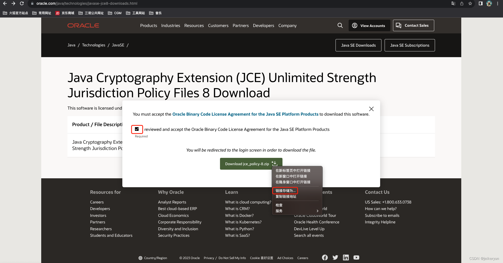Click Java SE Downloads button
Screen dimensions: 503x263
[x=358, y=45]
